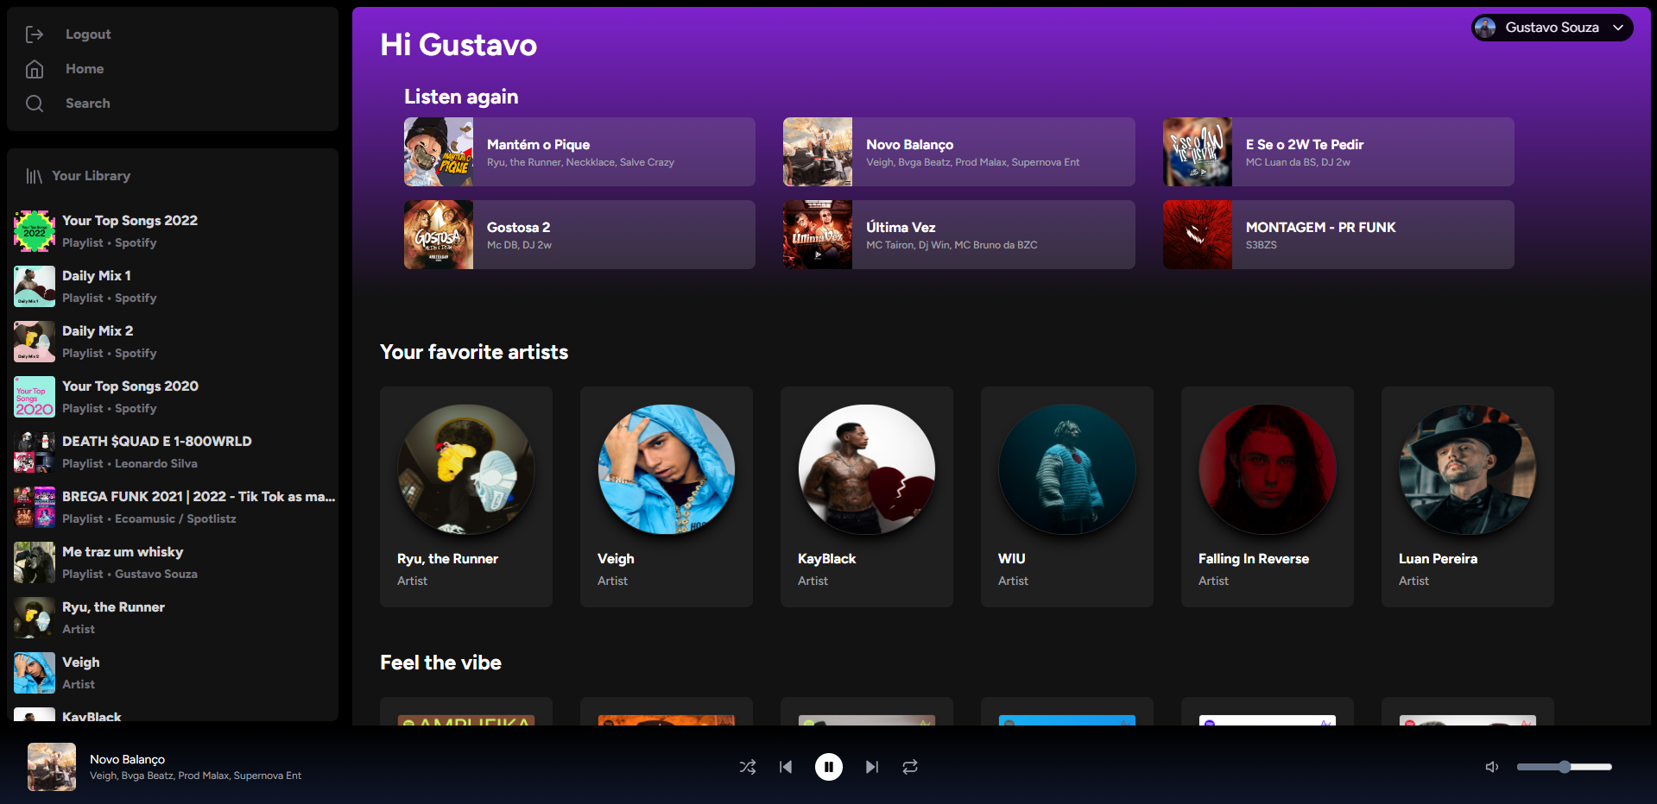Play Última Vez from Listen again
This screenshot has width=1657, height=804.
pos(958,235)
